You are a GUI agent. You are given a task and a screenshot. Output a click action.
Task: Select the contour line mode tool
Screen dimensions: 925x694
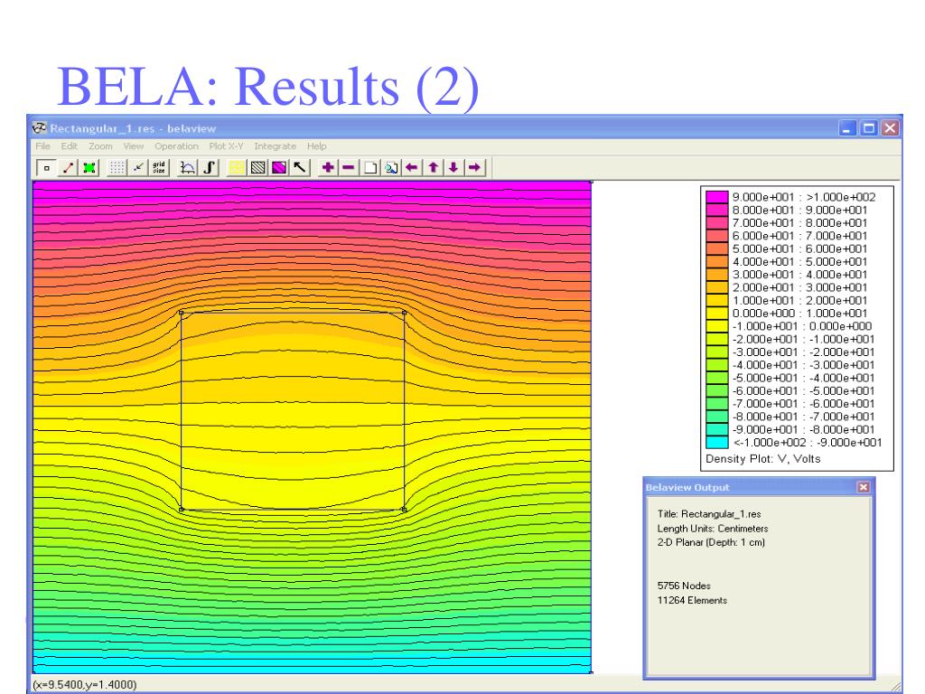(x=69, y=168)
